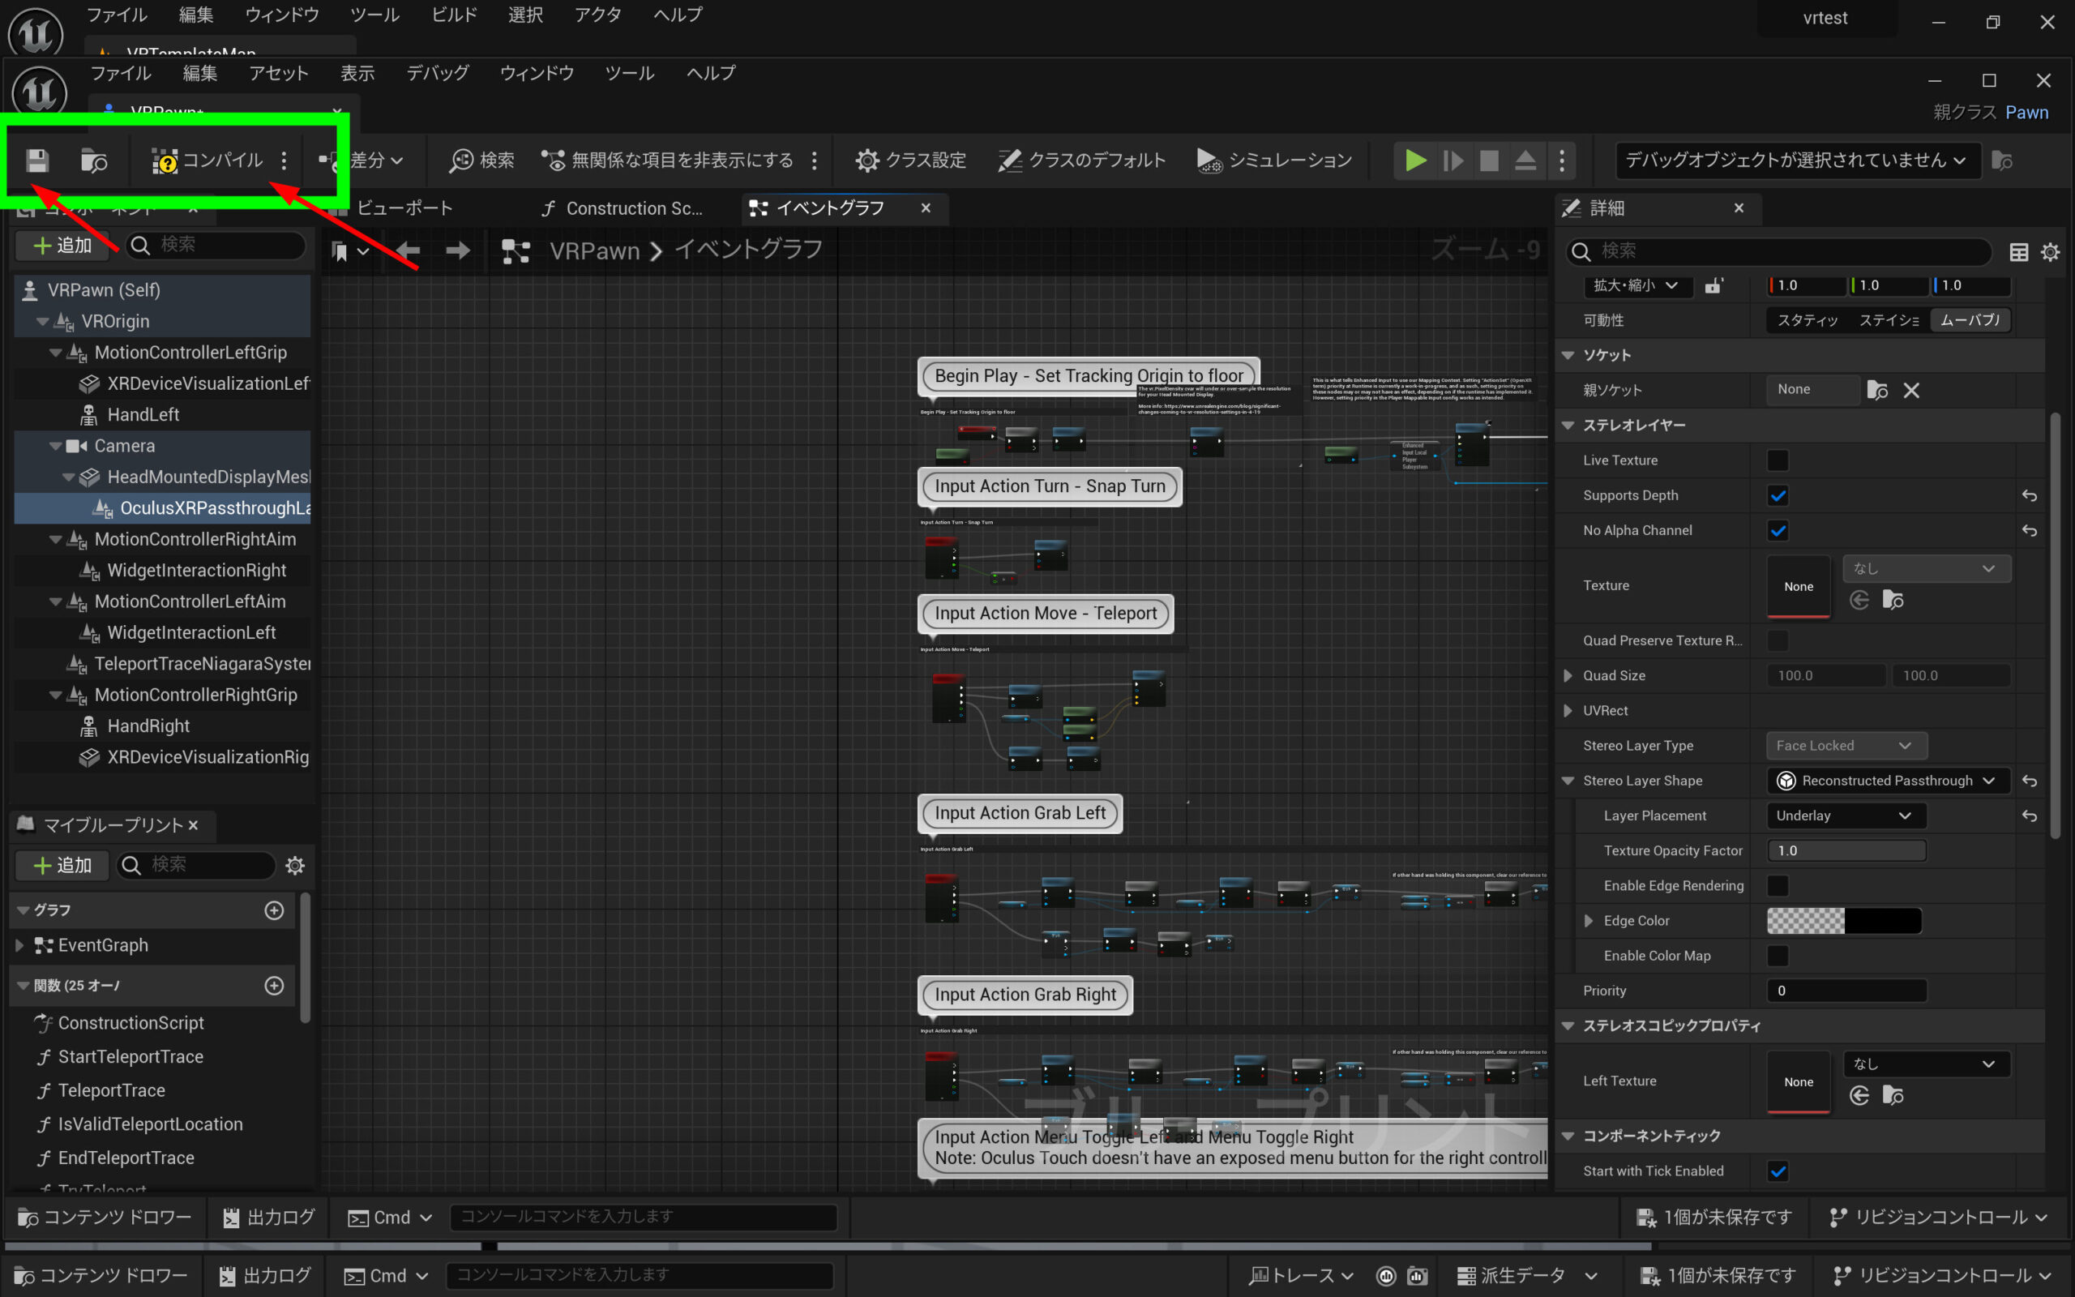
Task: Click the Details property matrix grid icon
Action: (x=2018, y=251)
